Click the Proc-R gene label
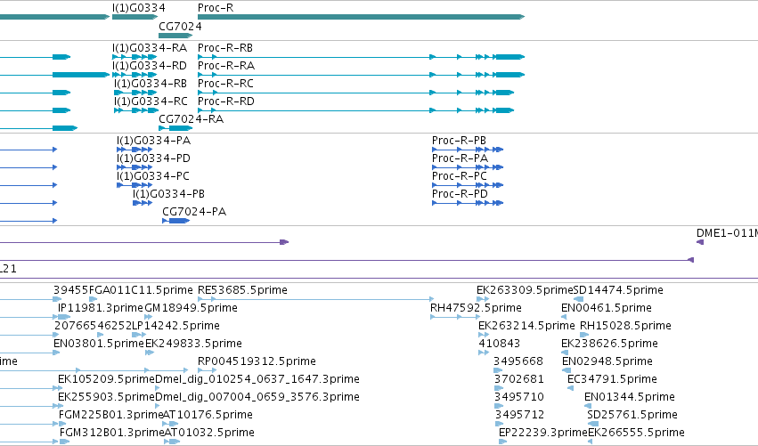Image resolution: width=758 pixels, height=446 pixels. (x=216, y=8)
